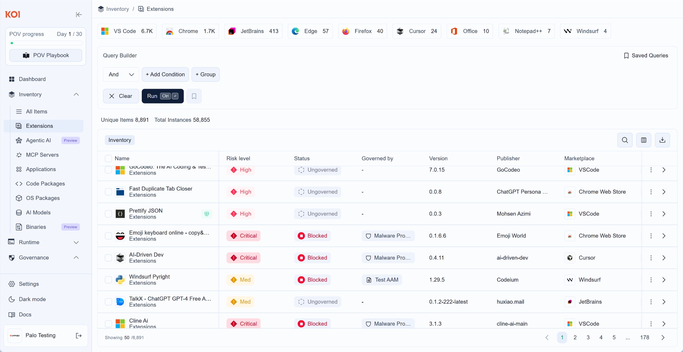
Task: Toggle the select-all checkbox in Name header
Action: pyautogui.click(x=108, y=158)
